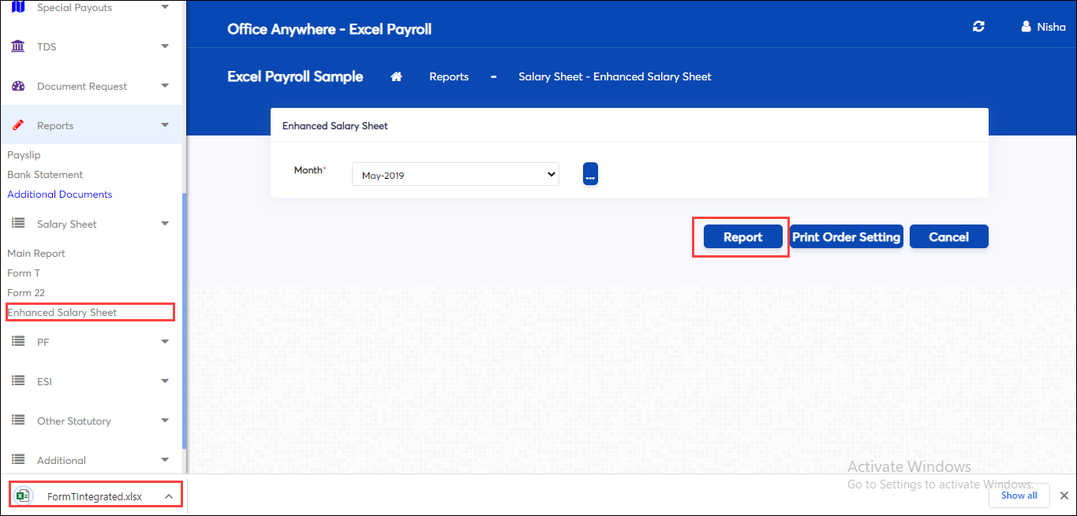Go to home via house icon

click(397, 76)
